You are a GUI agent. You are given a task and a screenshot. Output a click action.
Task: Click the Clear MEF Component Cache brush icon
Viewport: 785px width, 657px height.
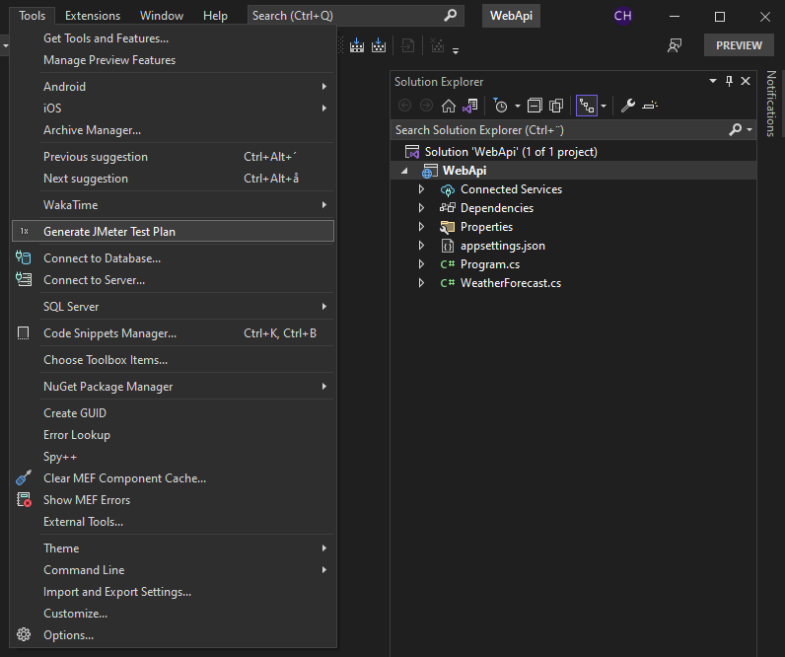click(x=24, y=477)
